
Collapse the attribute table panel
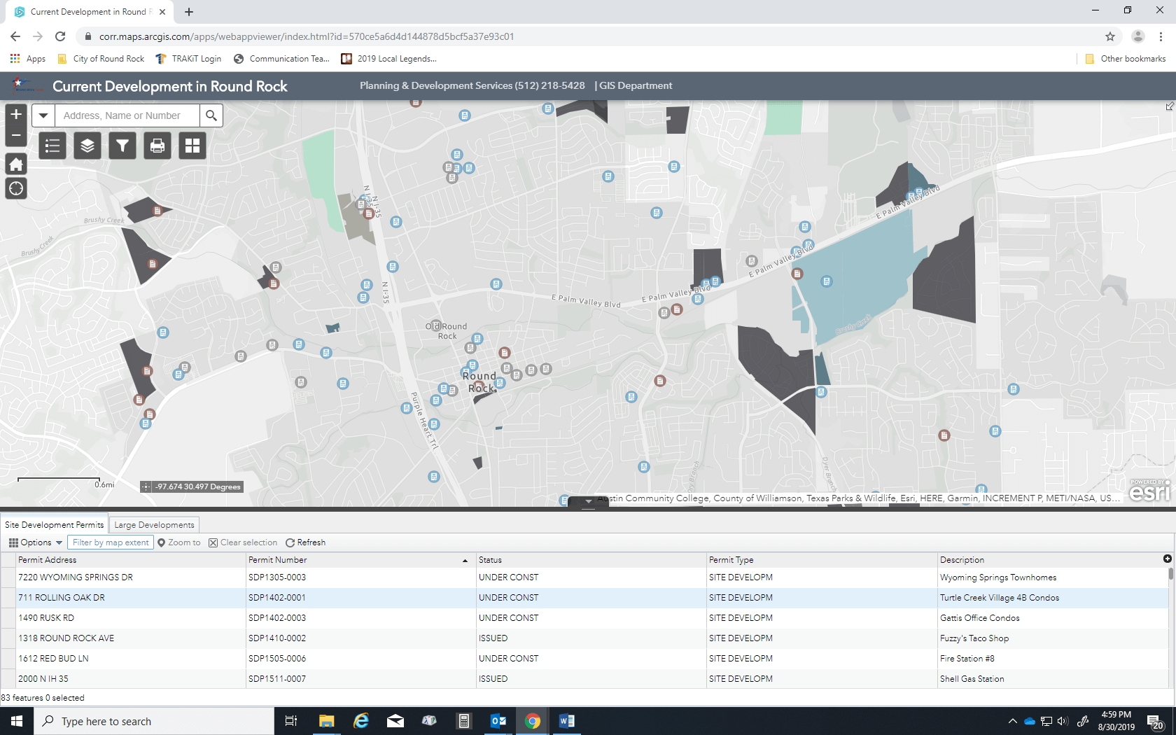(x=588, y=501)
